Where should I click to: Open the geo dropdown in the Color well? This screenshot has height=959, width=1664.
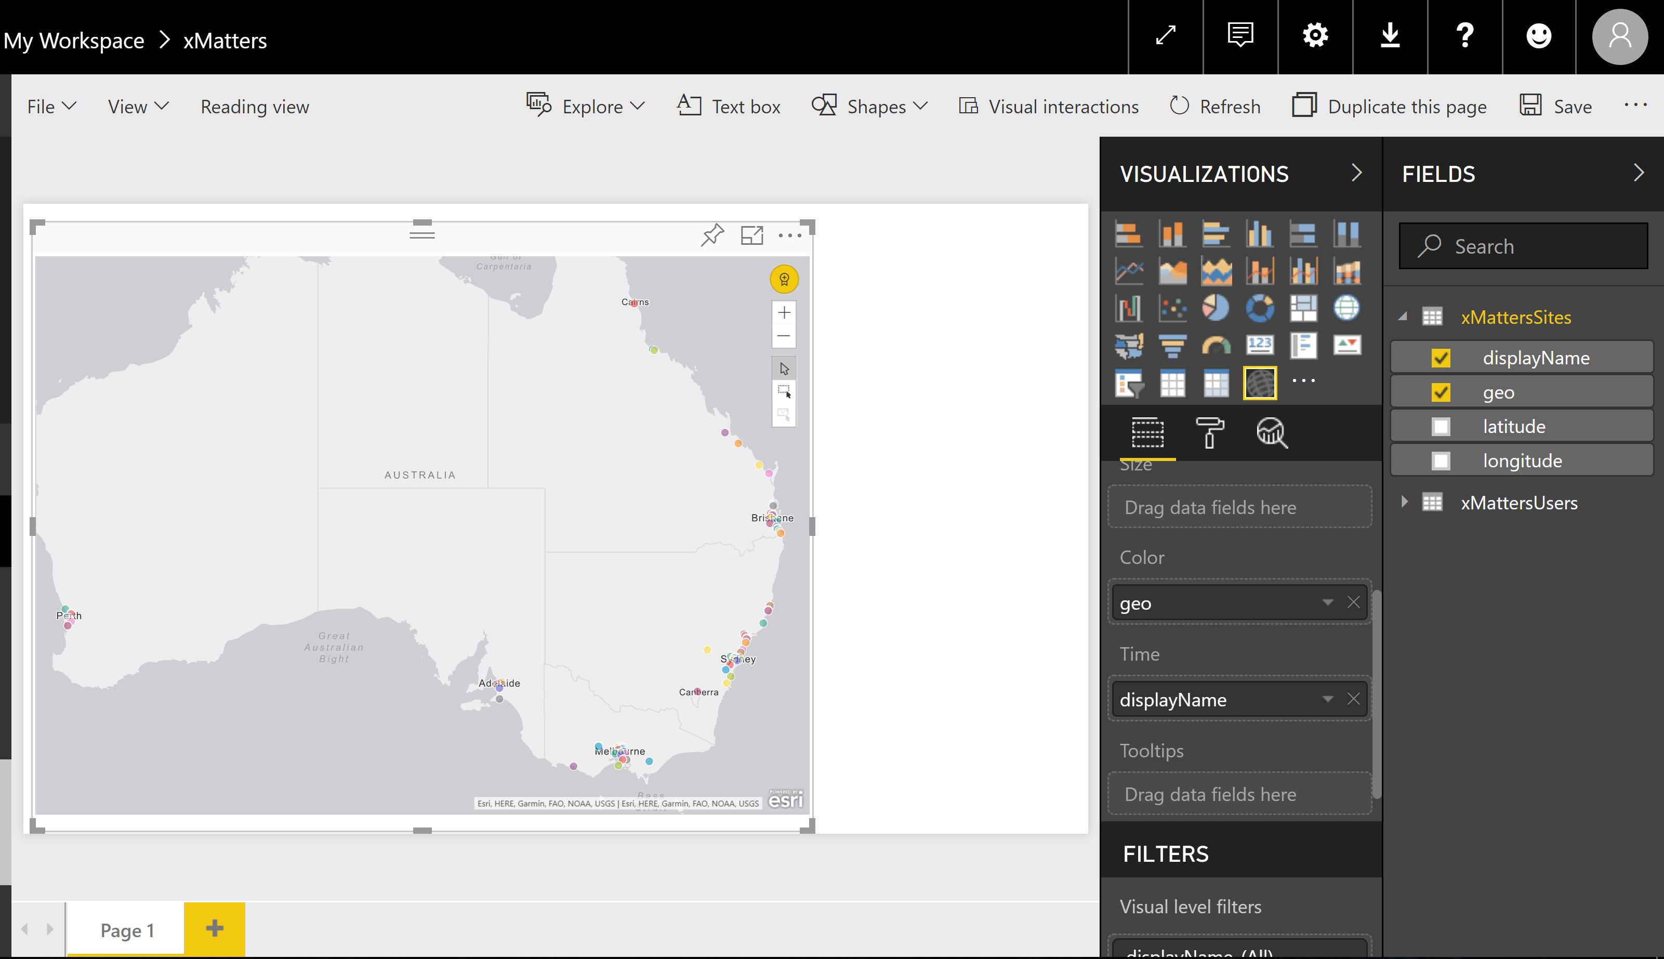tap(1328, 602)
